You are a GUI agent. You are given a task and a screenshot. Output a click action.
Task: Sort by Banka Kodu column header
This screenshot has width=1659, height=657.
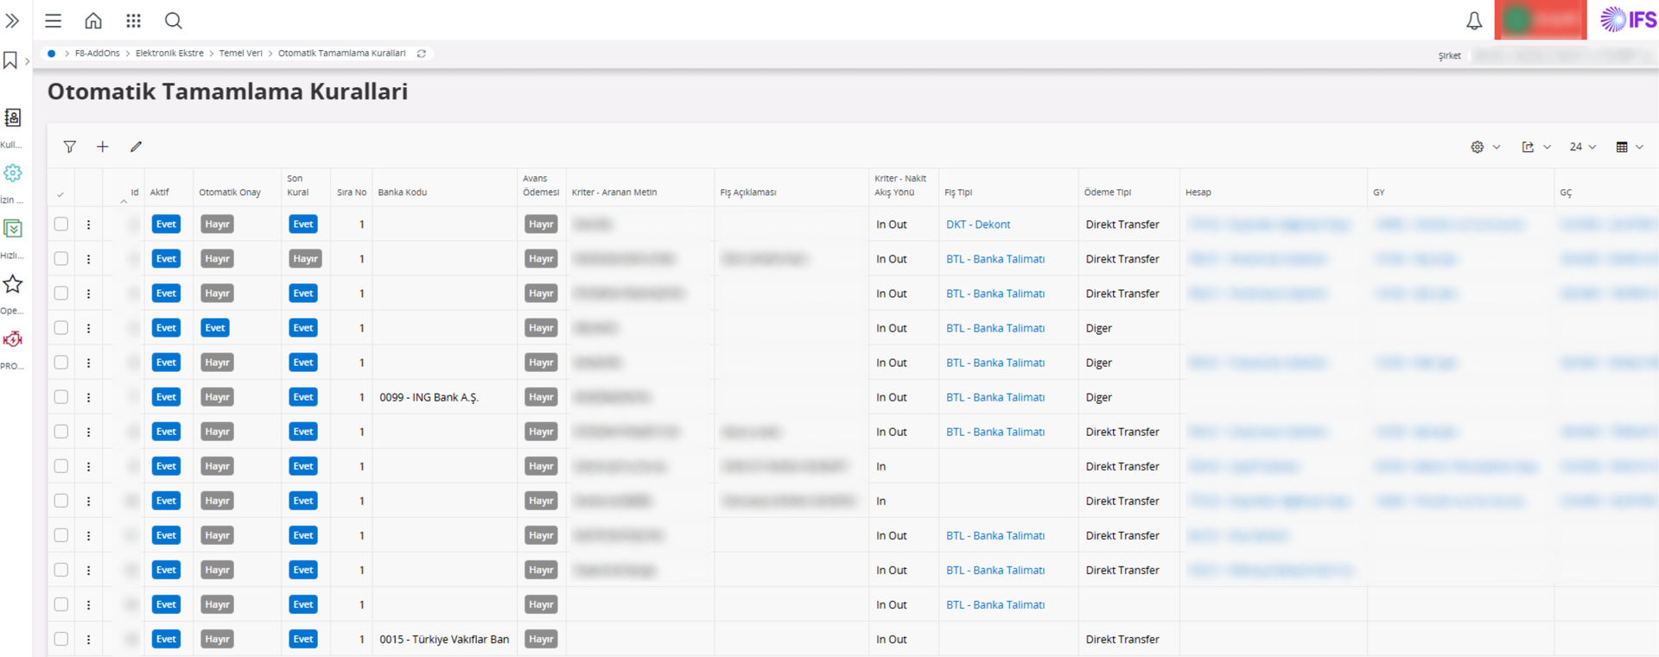click(402, 193)
